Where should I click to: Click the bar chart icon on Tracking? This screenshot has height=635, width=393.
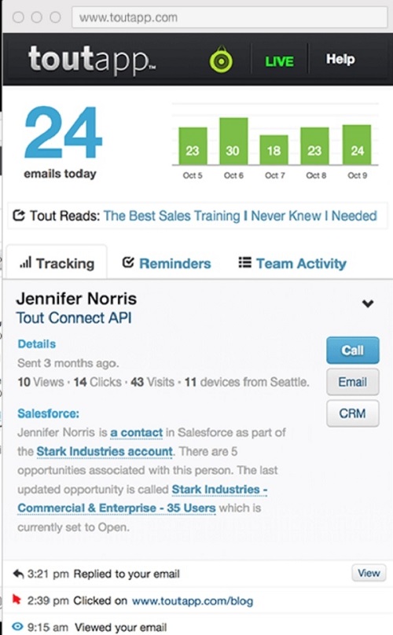[x=25, y=262]
